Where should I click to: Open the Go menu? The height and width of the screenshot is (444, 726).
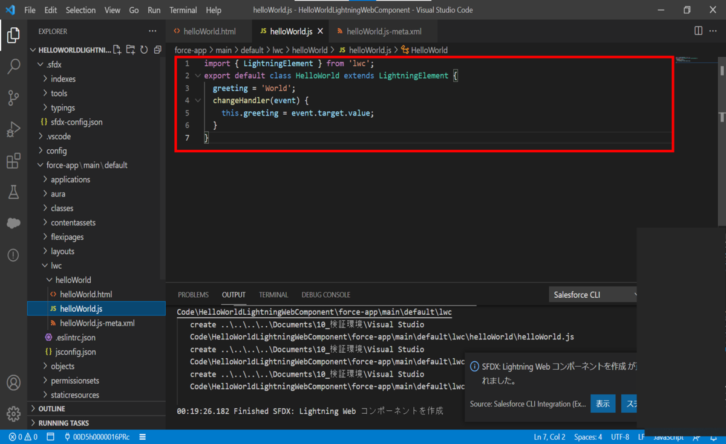click(134, 10)
